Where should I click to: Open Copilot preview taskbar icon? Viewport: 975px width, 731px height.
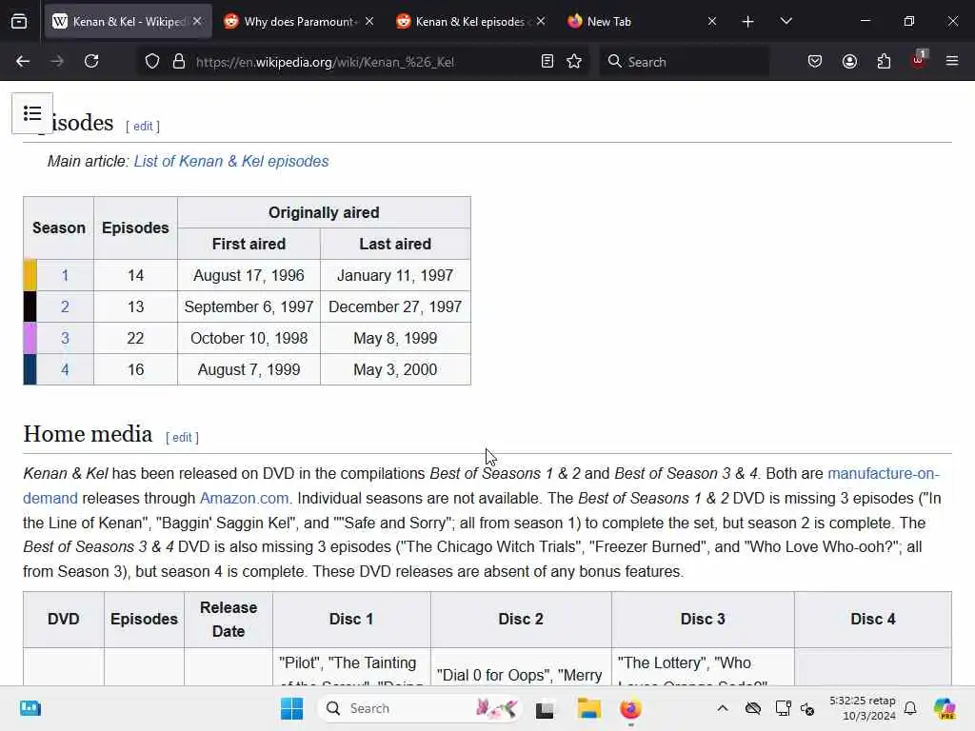(x=945, y=708)
